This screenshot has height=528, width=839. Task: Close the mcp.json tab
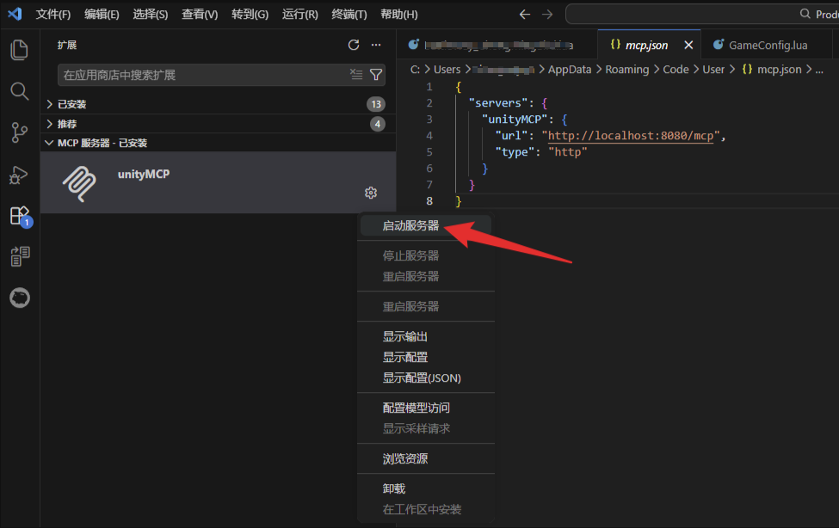pos(688,45)
